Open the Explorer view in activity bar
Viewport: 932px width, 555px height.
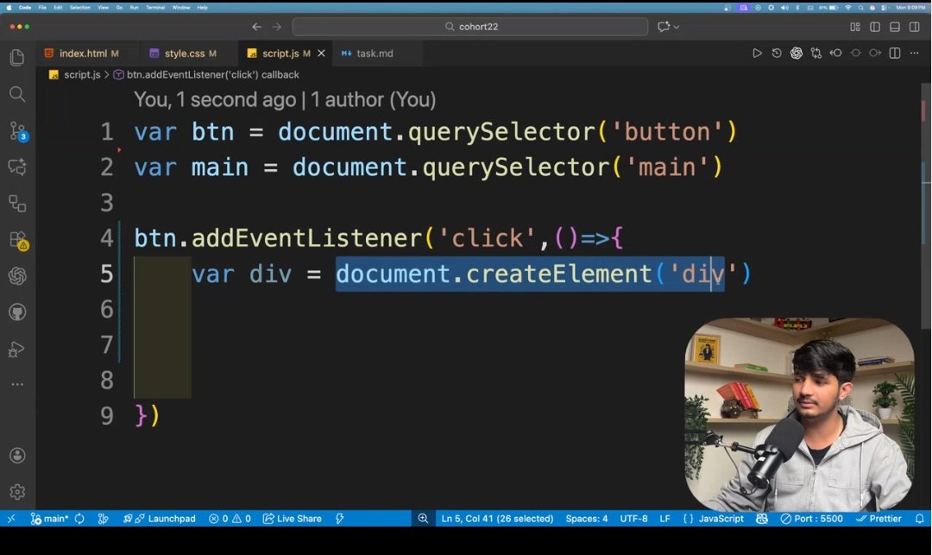point(17,58)
